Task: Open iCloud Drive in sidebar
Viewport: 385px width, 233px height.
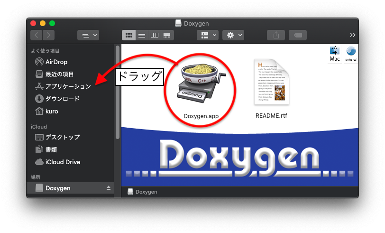Action: [71, 162]
